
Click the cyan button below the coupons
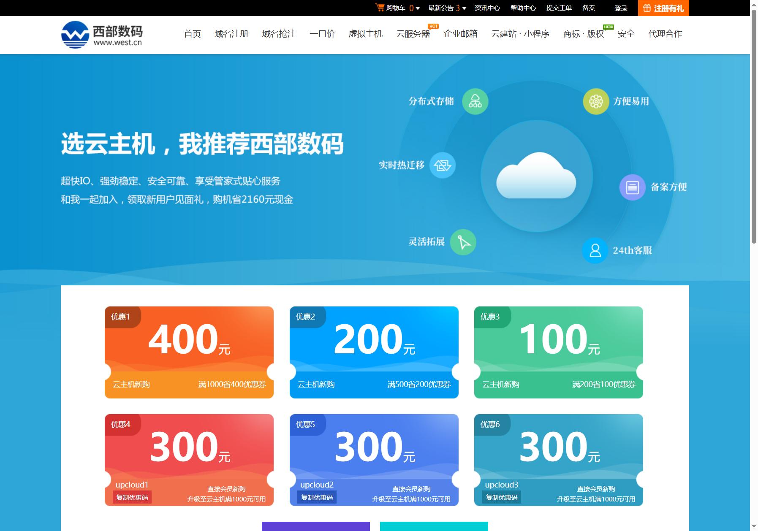434,526
